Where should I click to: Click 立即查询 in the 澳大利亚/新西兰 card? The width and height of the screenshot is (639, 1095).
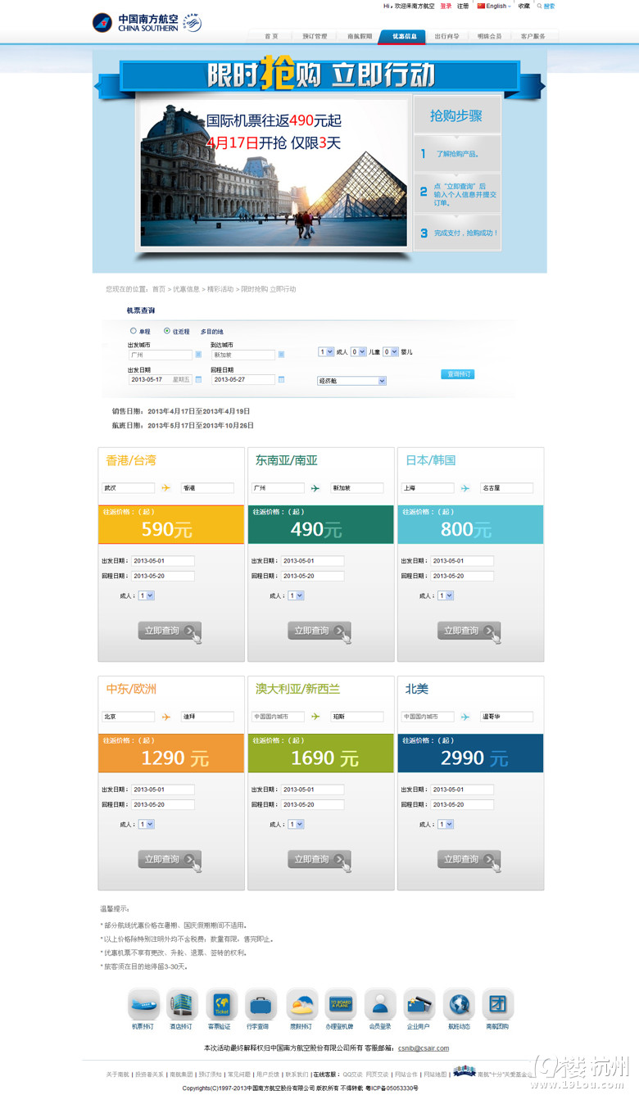click(x=319, y=859)
